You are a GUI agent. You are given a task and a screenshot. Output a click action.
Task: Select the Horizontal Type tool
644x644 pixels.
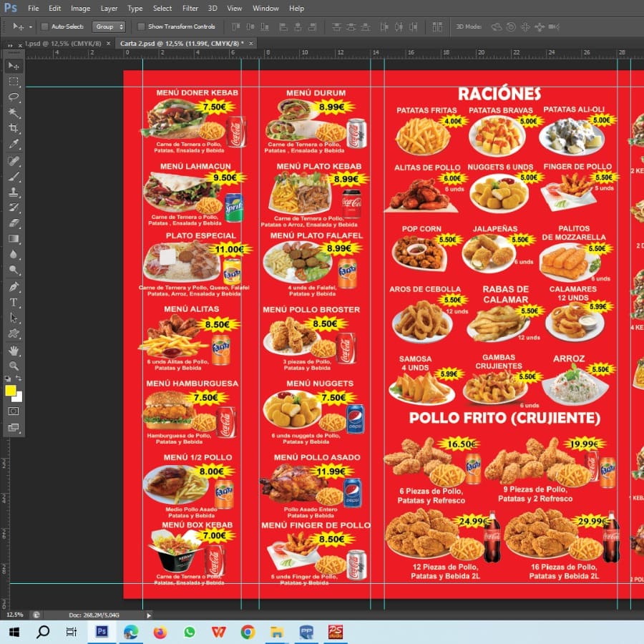pyautogui.click(x=14, y=303)
